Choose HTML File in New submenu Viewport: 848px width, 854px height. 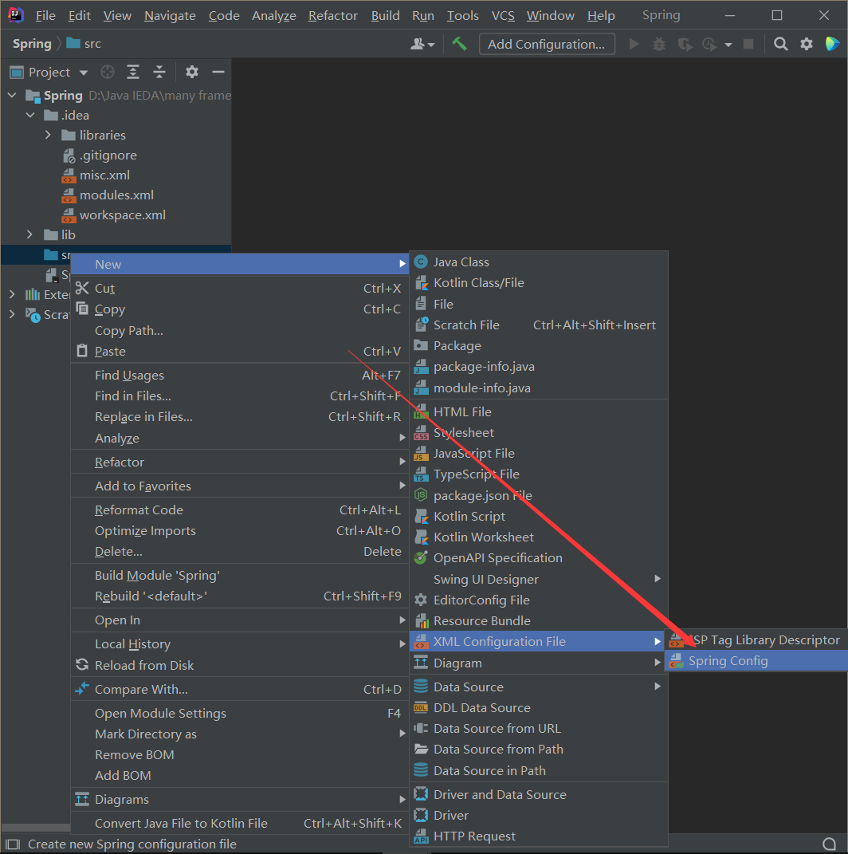tap(538, 411)
